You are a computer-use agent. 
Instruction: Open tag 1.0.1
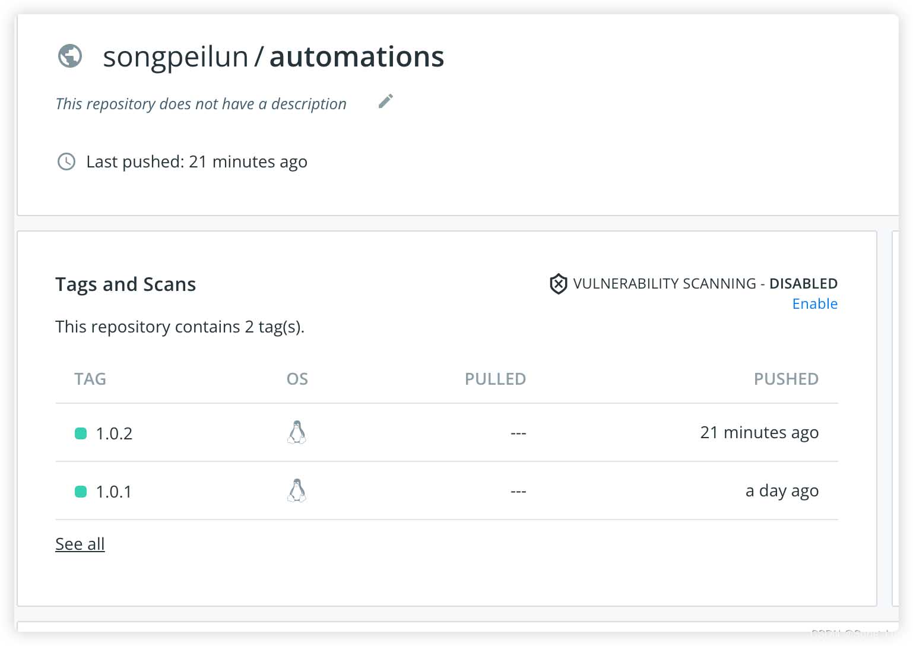click(114, 492)
